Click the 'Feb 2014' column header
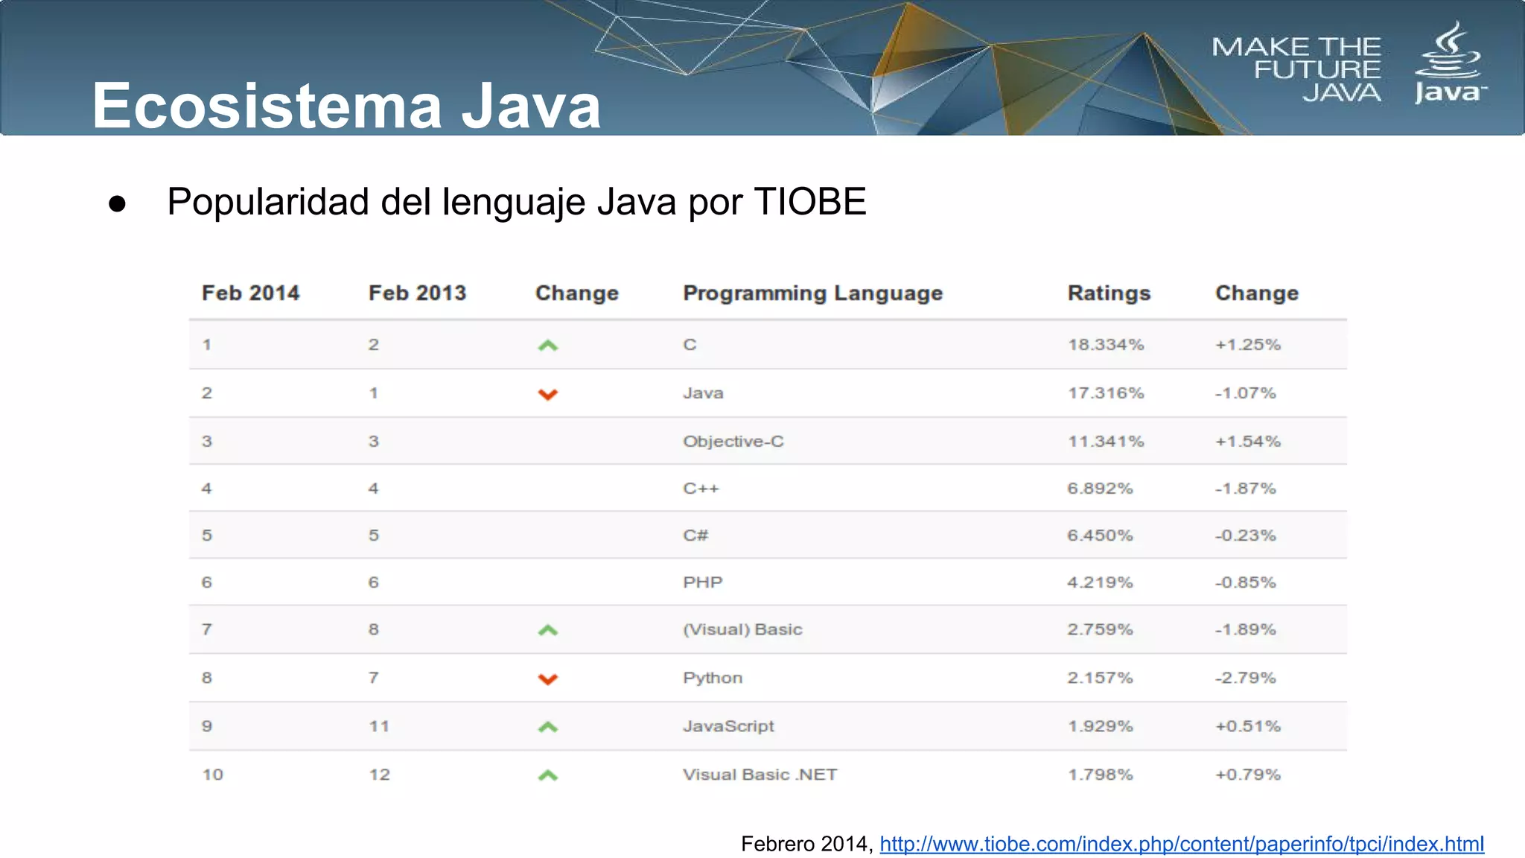1525x858 pixels. pos(250,293)
